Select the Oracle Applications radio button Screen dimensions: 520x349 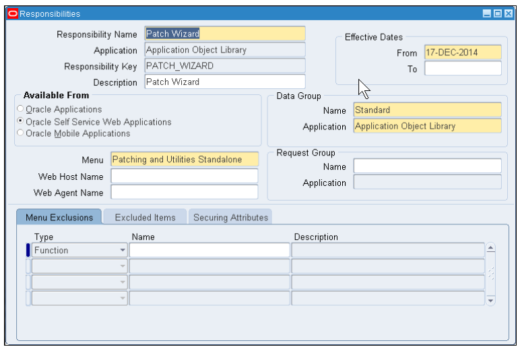[20, 109]
